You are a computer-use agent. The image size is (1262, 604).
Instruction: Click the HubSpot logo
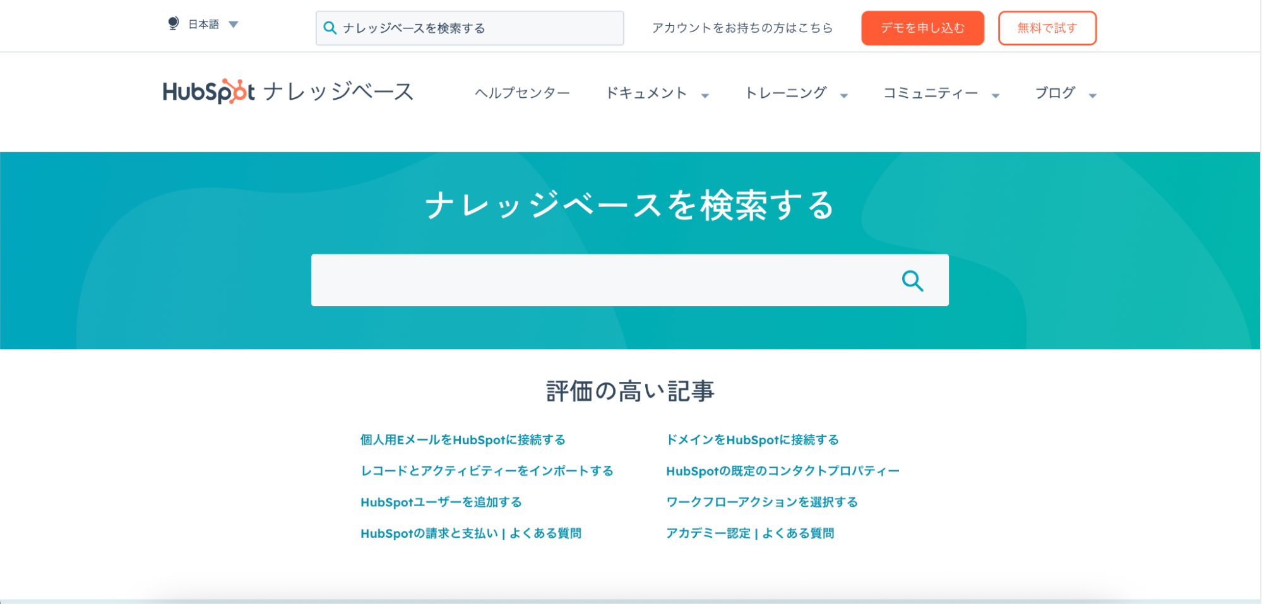[209, 92]
